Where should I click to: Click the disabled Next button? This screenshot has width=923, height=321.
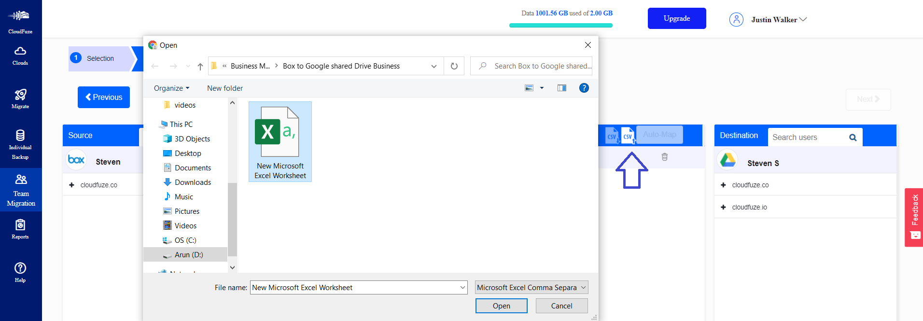[x=868, y=99]
